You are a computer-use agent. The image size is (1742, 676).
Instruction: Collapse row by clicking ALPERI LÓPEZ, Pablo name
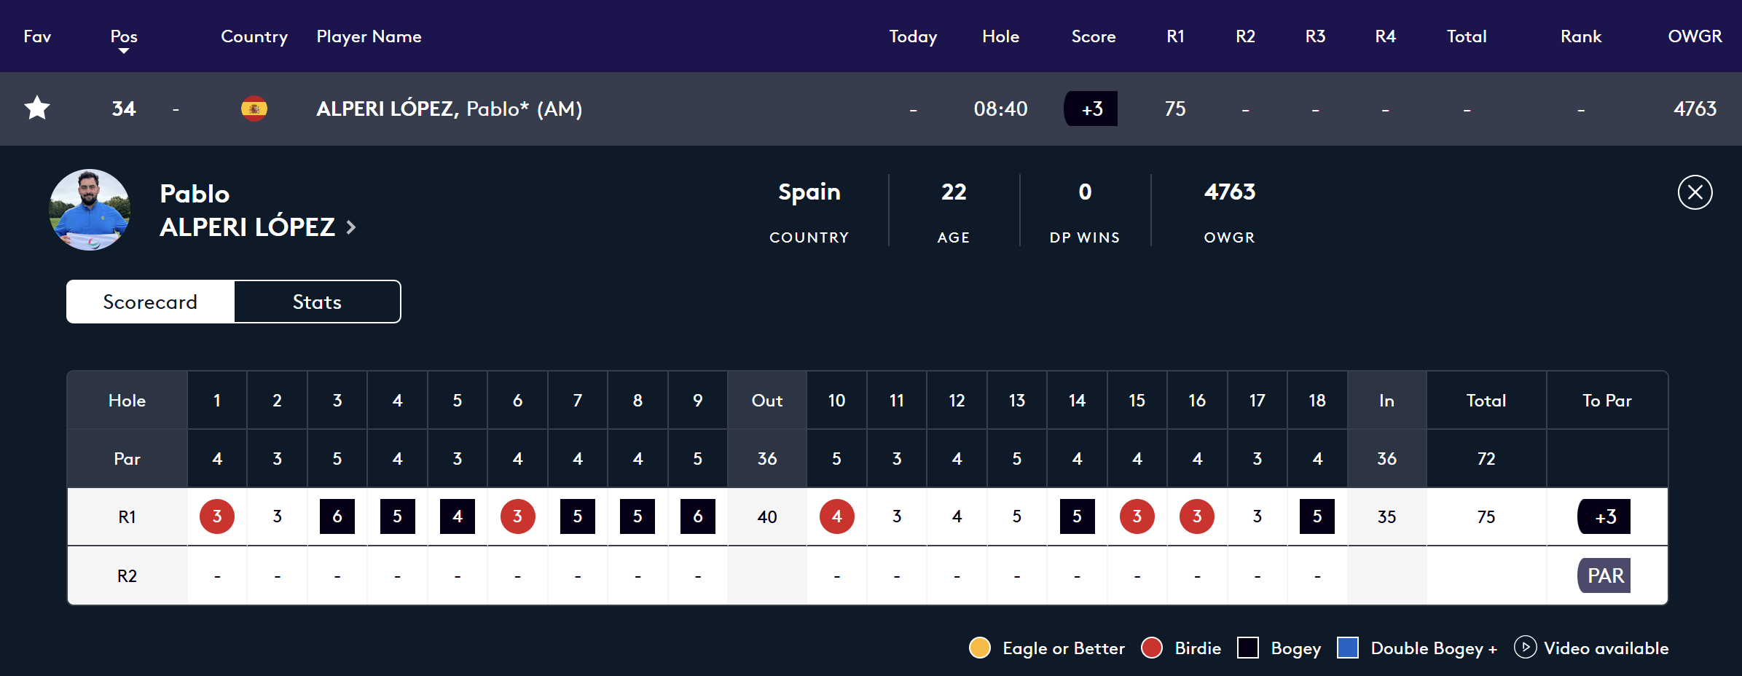pos(449,109)
